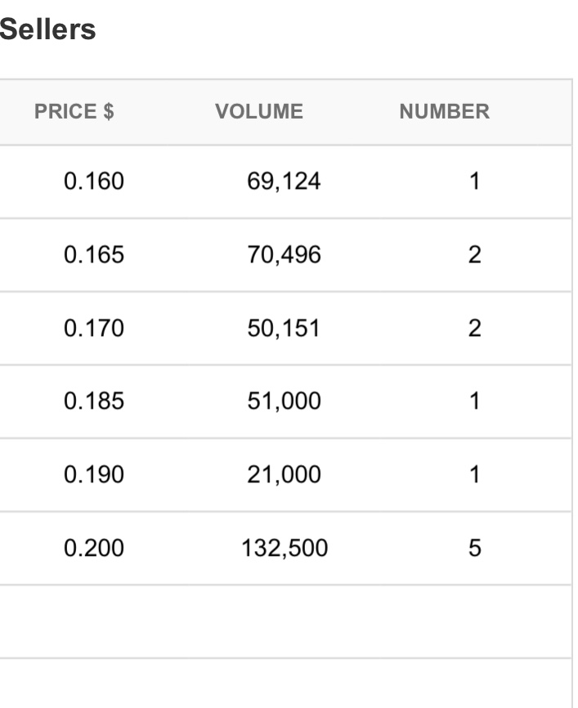Click seller number 2 in 0.165 row

click(475, 254)
